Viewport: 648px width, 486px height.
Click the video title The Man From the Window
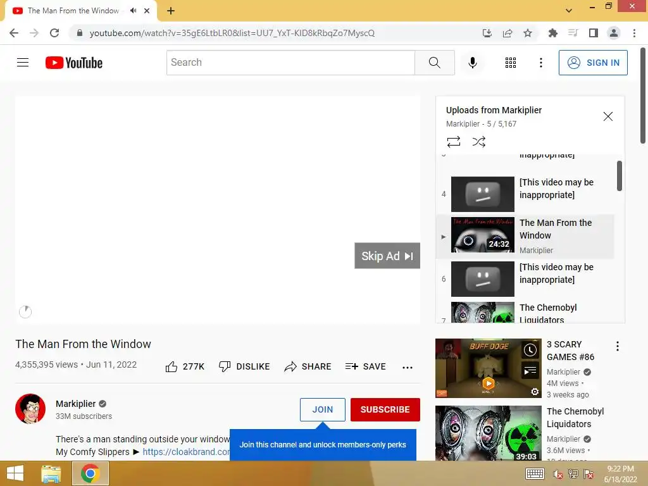83,344
